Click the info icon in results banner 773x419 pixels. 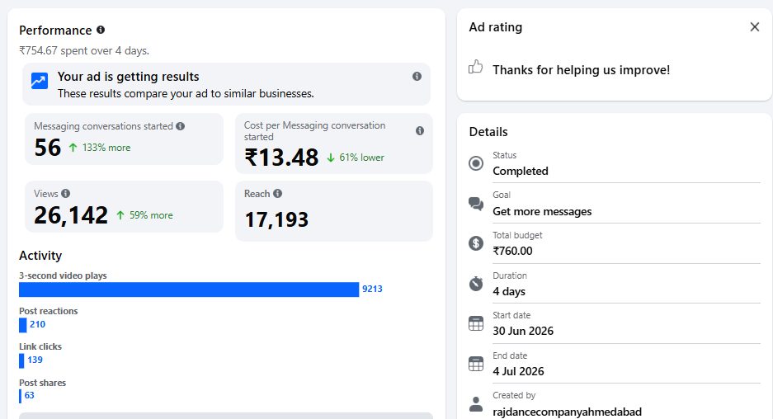point(417,77)
